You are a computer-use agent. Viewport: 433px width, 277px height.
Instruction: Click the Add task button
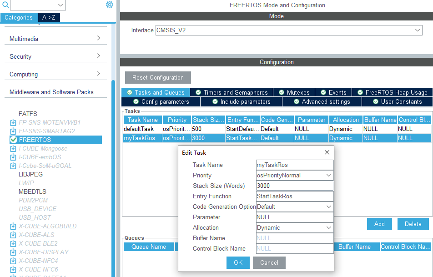[379, 224]
